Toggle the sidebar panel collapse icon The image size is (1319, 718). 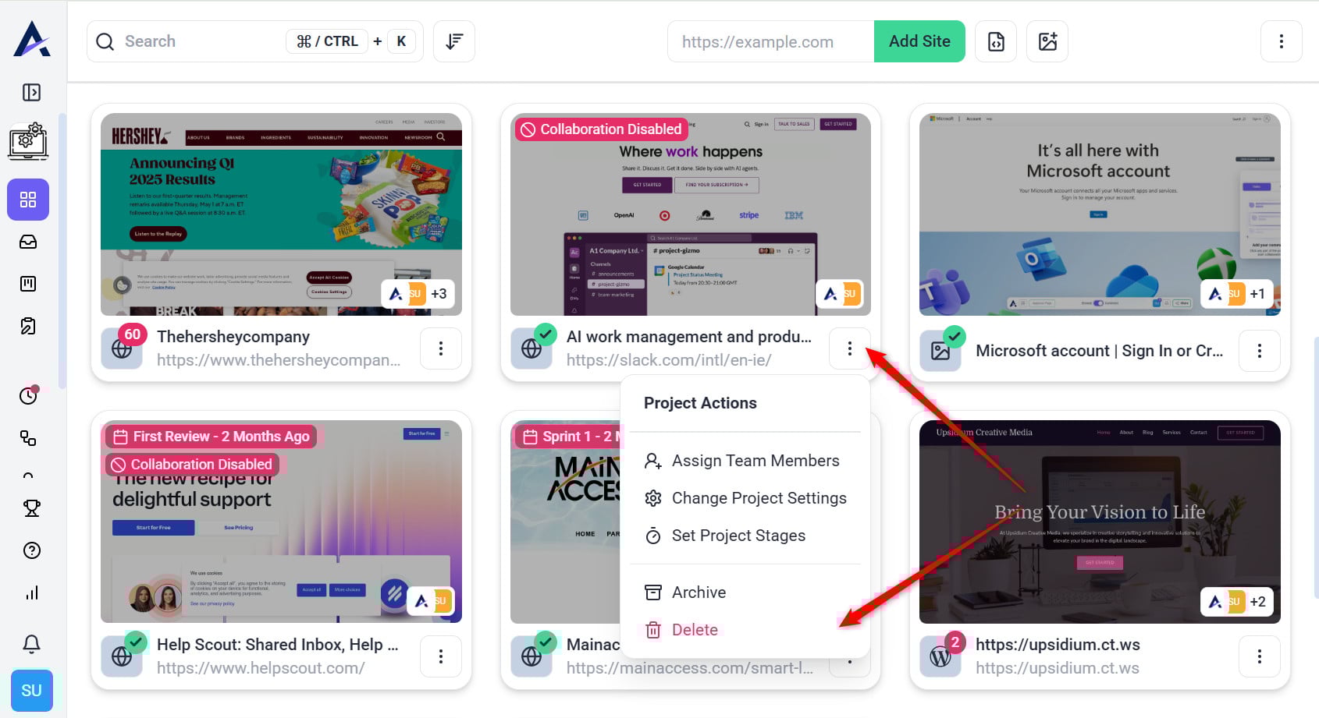[x=31, y=93]
